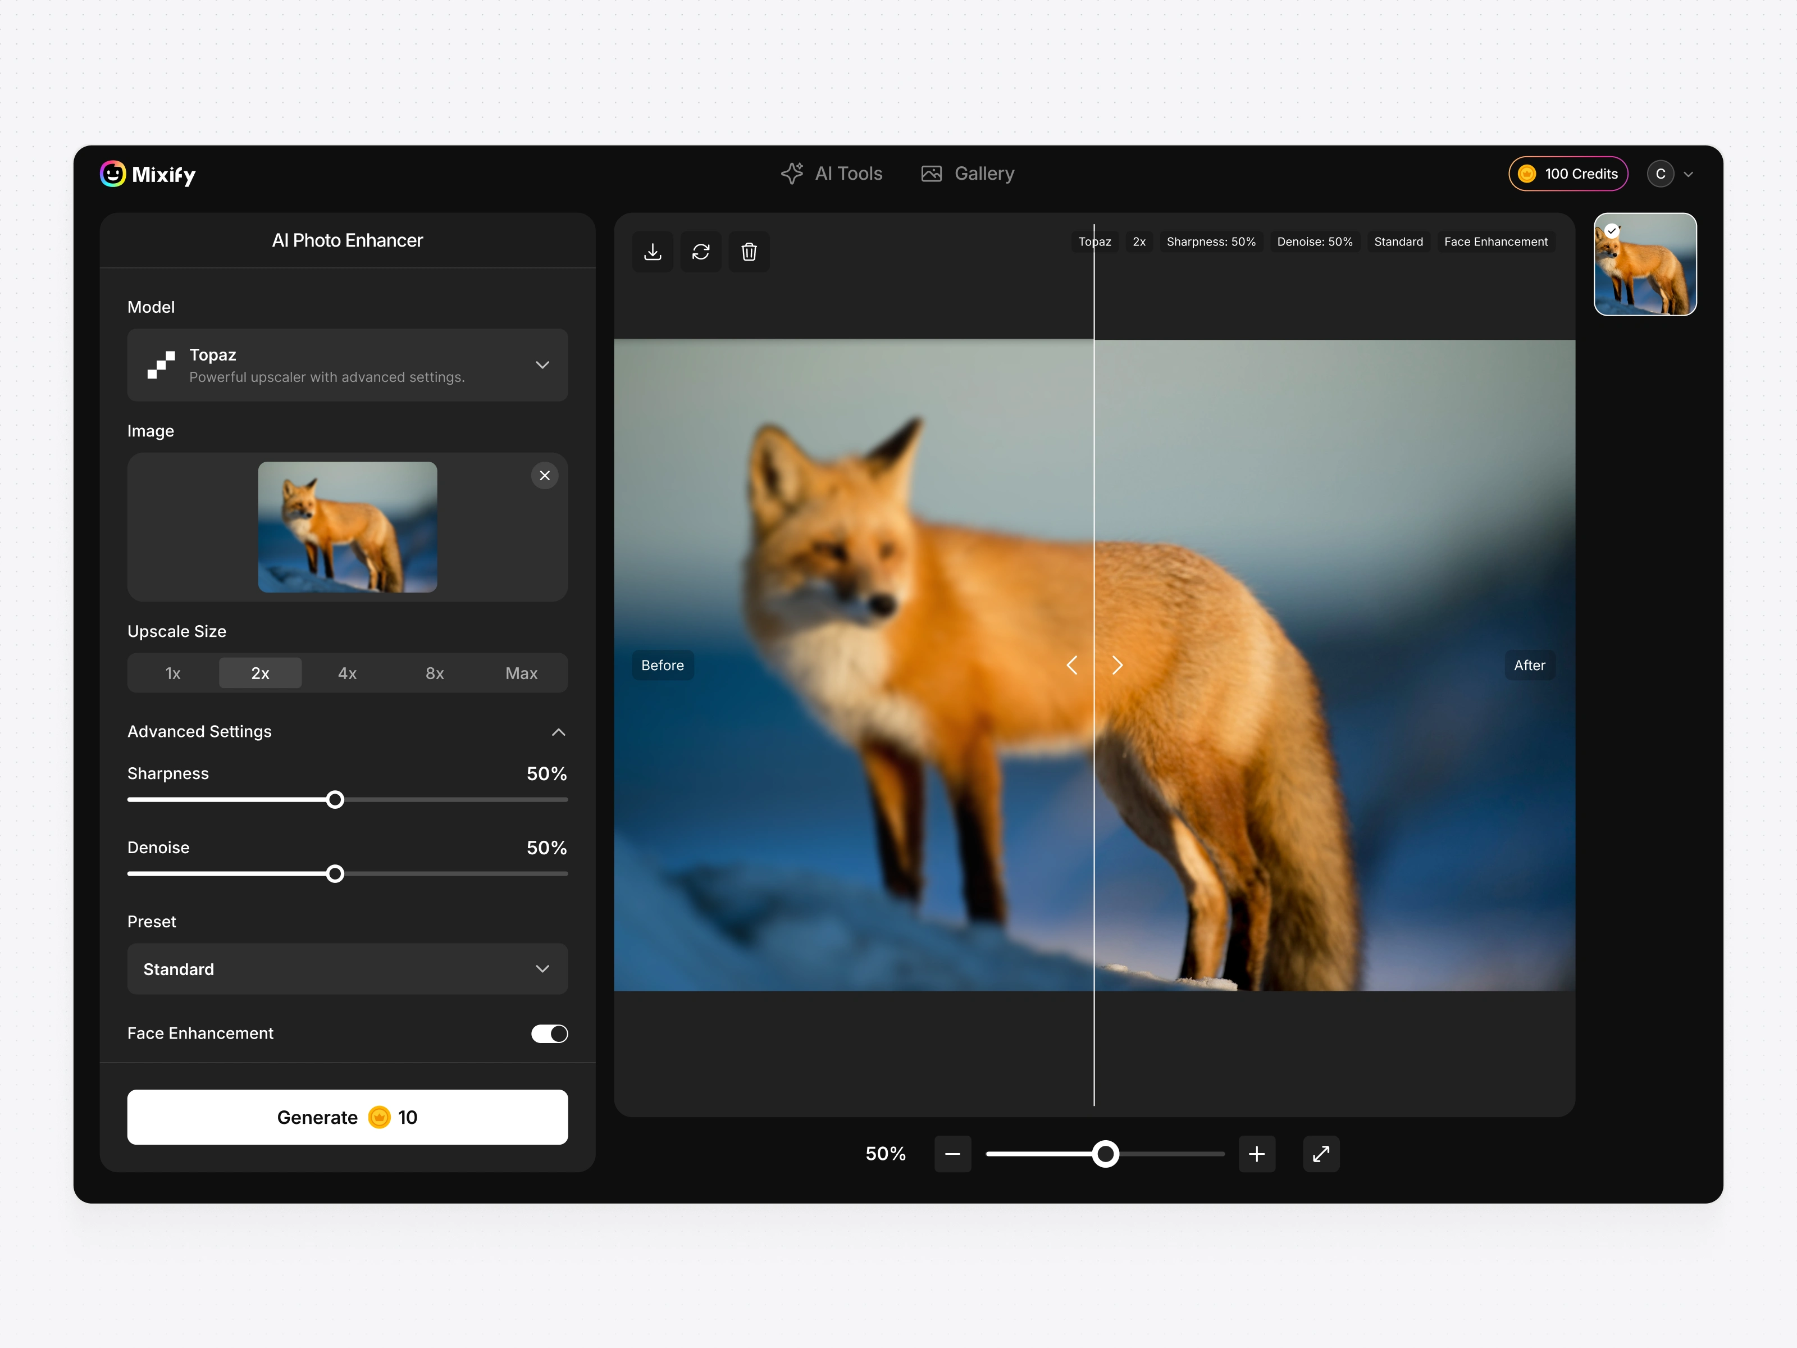Click left arrow on comparison divider

click(x=1073, y=666)
